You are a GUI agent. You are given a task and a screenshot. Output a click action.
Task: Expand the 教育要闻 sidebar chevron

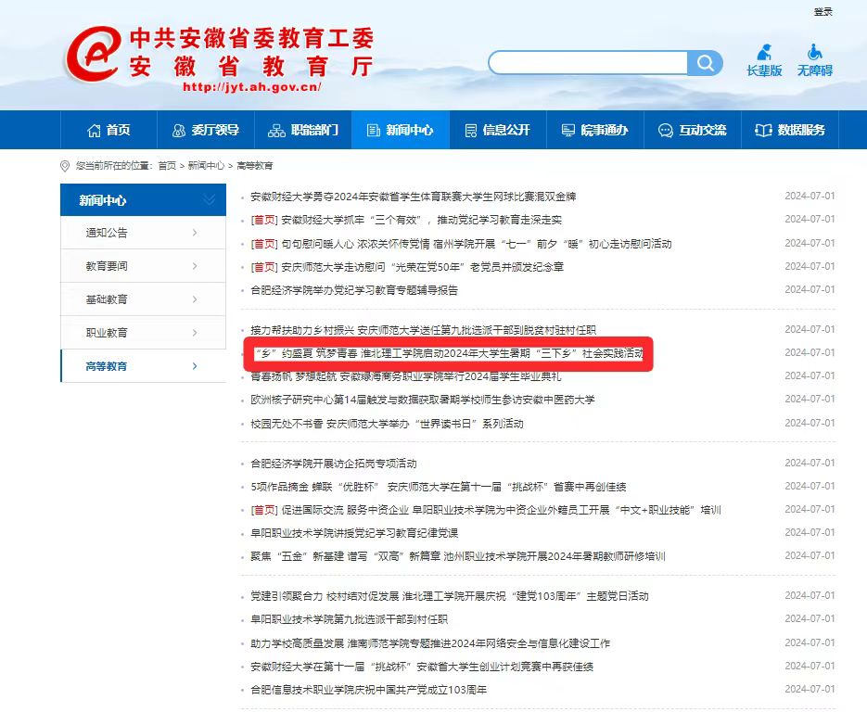(x=195, y=266)
